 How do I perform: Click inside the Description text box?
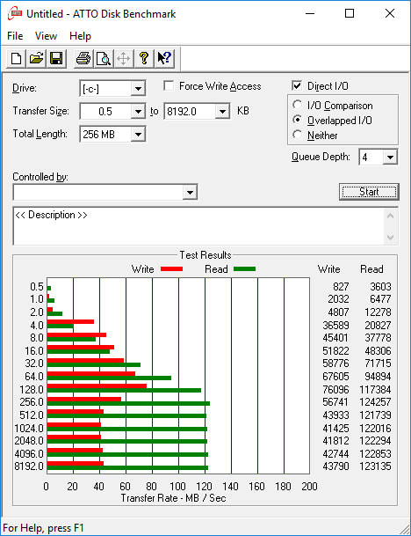point(199,226)
